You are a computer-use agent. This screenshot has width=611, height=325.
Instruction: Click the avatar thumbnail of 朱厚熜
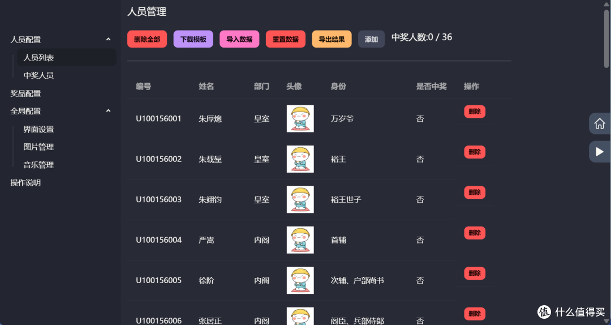pos(300,118)
